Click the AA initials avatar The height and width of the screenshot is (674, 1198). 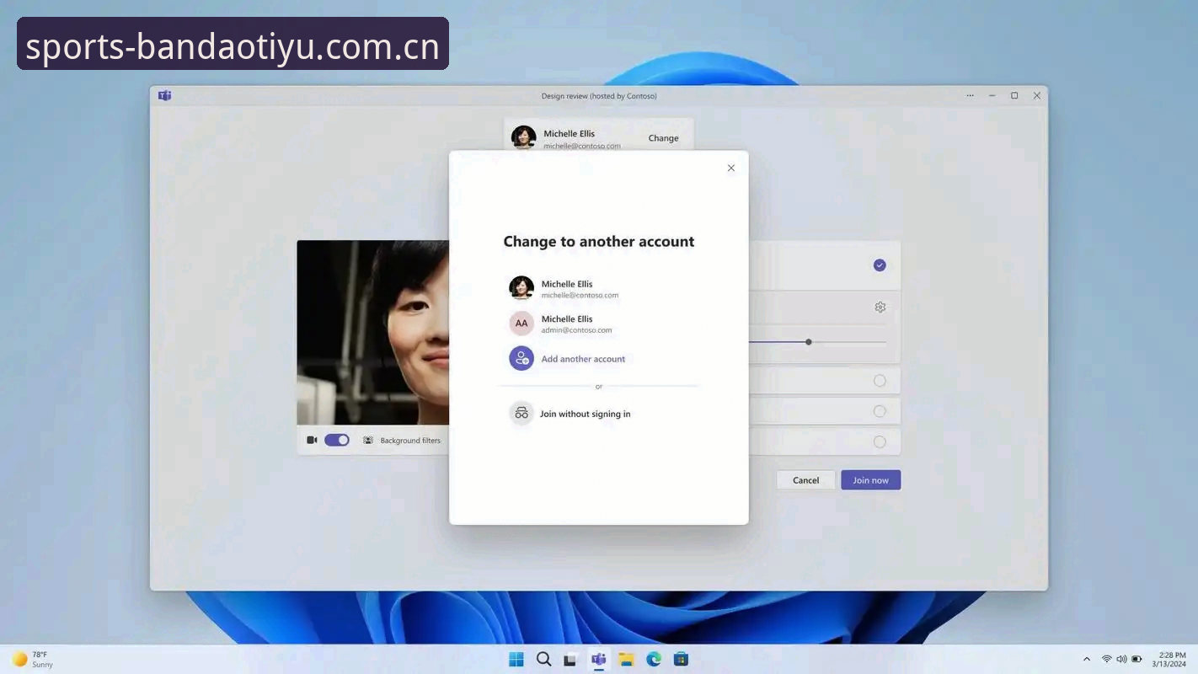pos(521,324)
